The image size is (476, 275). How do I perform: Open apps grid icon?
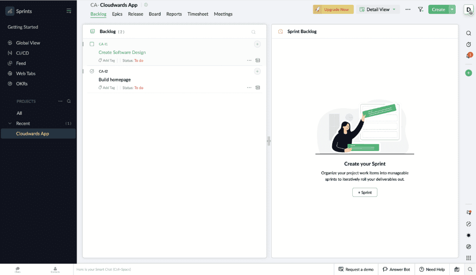(x=469, y=258)
